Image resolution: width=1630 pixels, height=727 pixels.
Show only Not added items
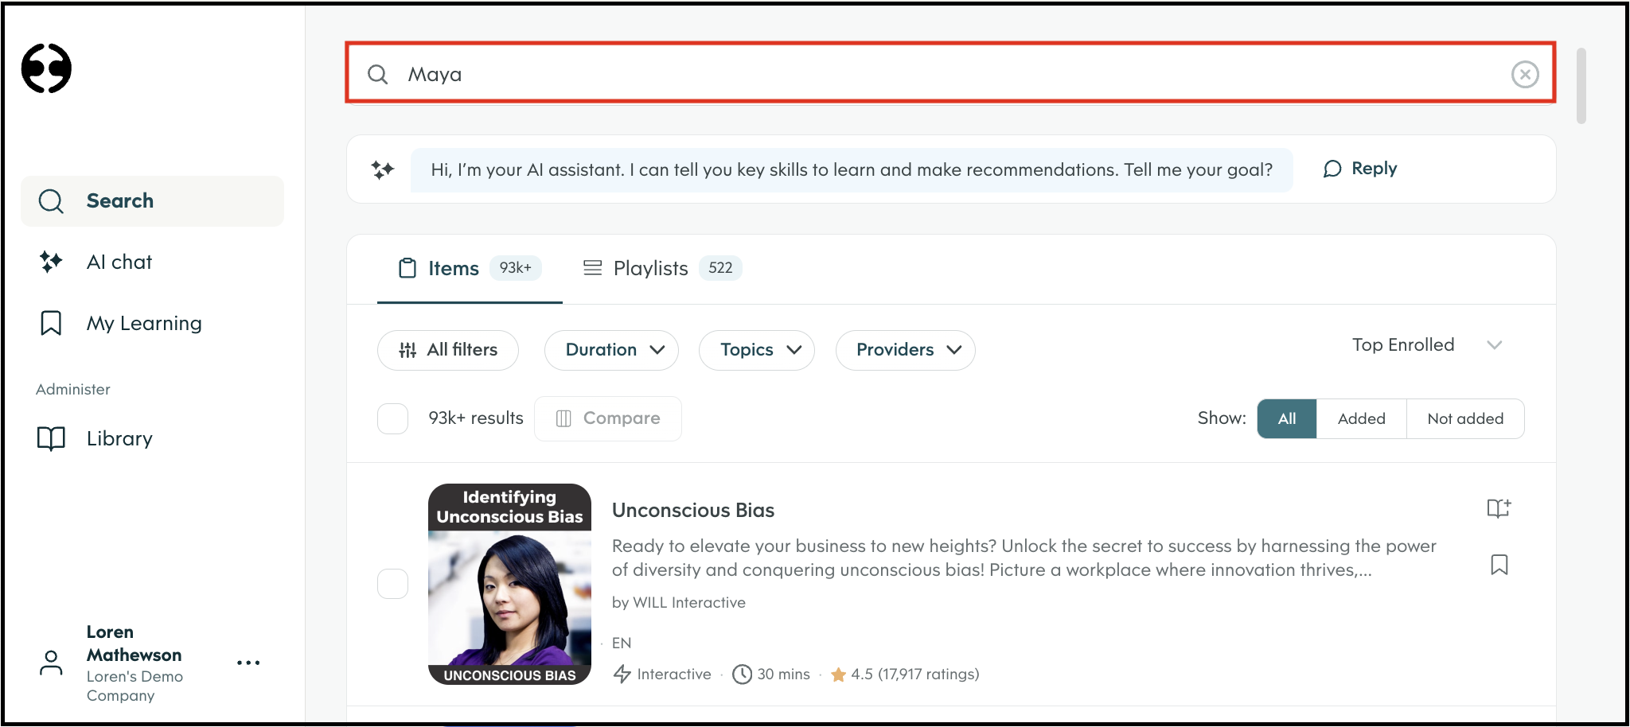pyautogui.click(x=1464, y=418)
